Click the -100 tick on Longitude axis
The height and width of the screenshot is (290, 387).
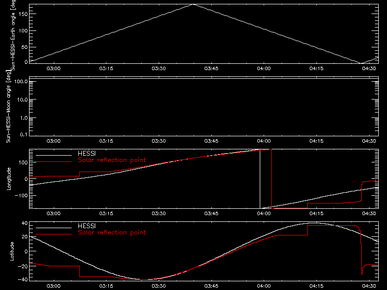[x=21, y=195]
